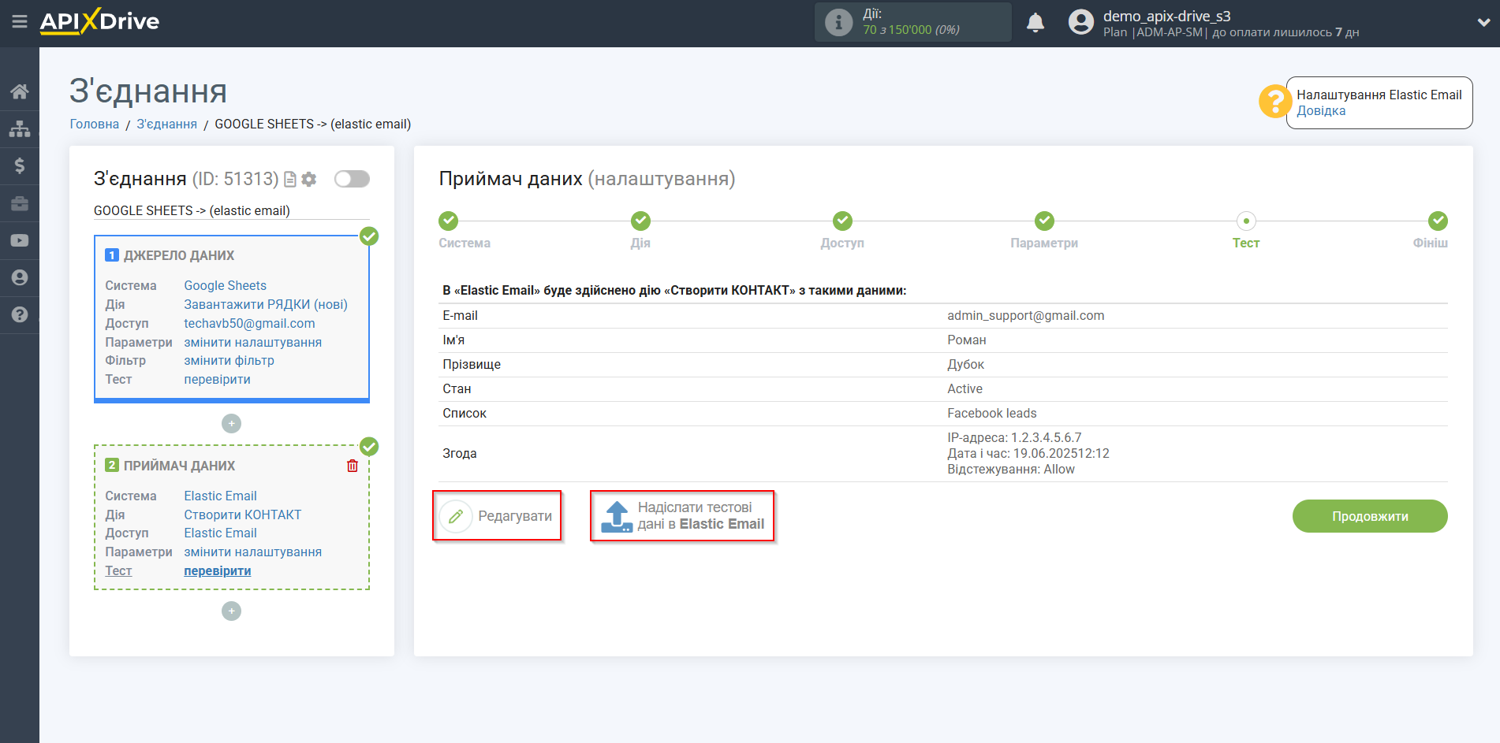Open receiver Elastic Email system link
This screenshot has height=743, width=1500.
(x=221, y=496)
